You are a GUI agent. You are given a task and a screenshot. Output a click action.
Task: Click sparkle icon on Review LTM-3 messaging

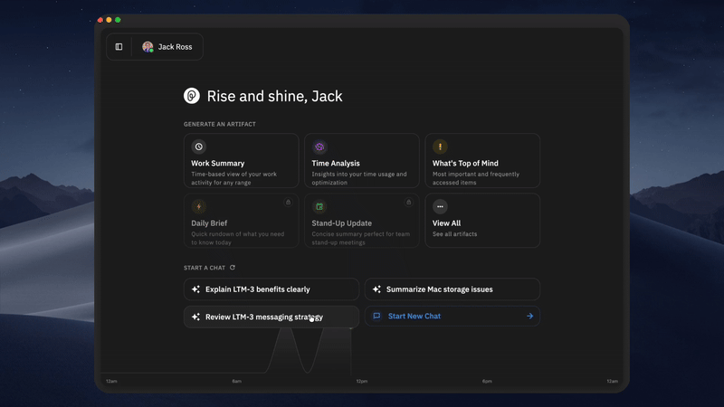195,317
